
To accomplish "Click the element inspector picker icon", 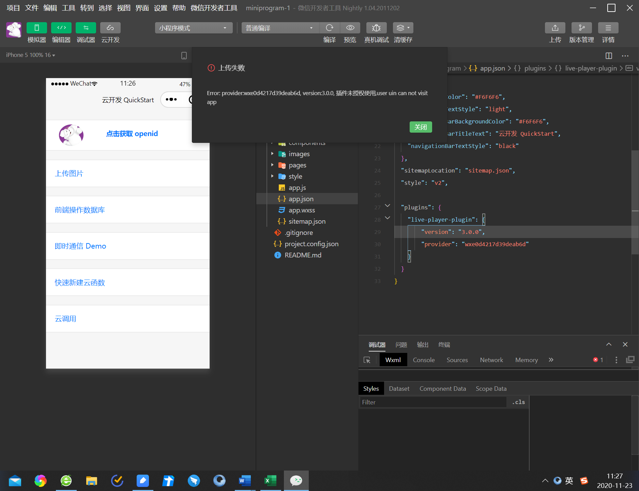I will click(x=367, y=360).
